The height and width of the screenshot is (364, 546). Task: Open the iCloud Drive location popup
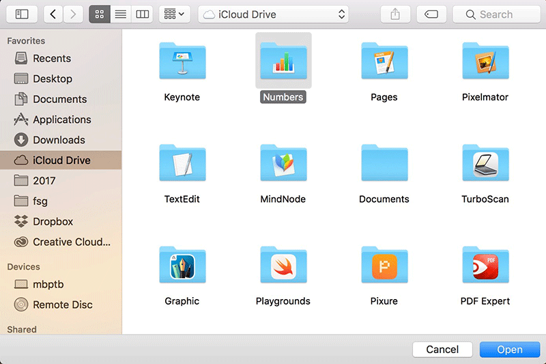[274, 14]
